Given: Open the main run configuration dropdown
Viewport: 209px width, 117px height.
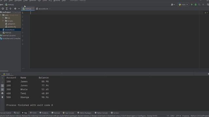Looking at the screenshot, I should pos(183,5).
